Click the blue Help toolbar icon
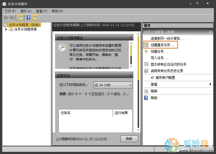The image size is (216, 154). click(x=28, y=18)
